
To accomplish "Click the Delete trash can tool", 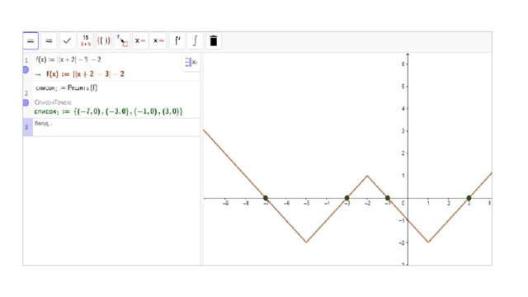I will pyautogui.click(x=214, y=41).
